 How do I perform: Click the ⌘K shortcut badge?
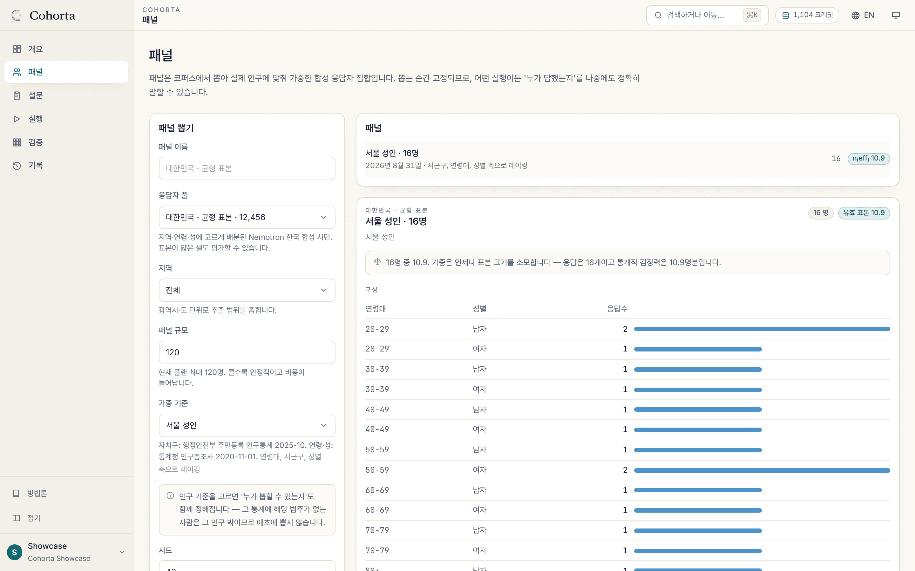[x=752, y=15]
